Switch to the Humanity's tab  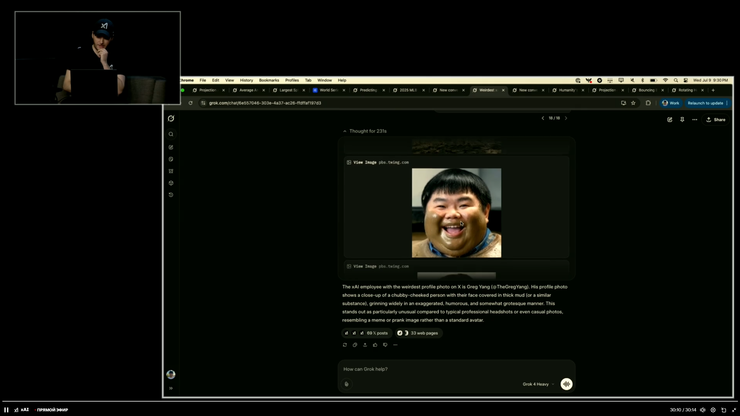(567, 90)
